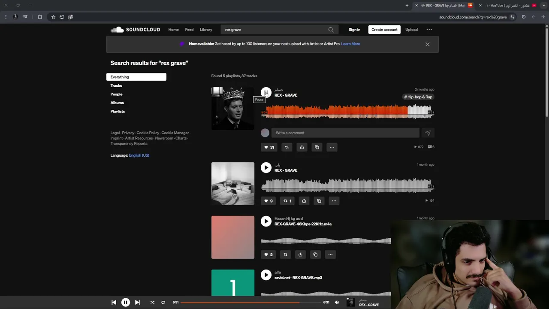The image size is (549, 309).
Task: Repost the second track with 1 repost
Action: click(x=287, y=201)
